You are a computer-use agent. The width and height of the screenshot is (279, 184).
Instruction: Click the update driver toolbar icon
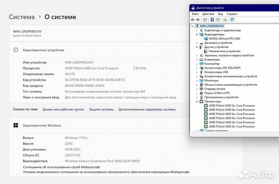point(224,20)
